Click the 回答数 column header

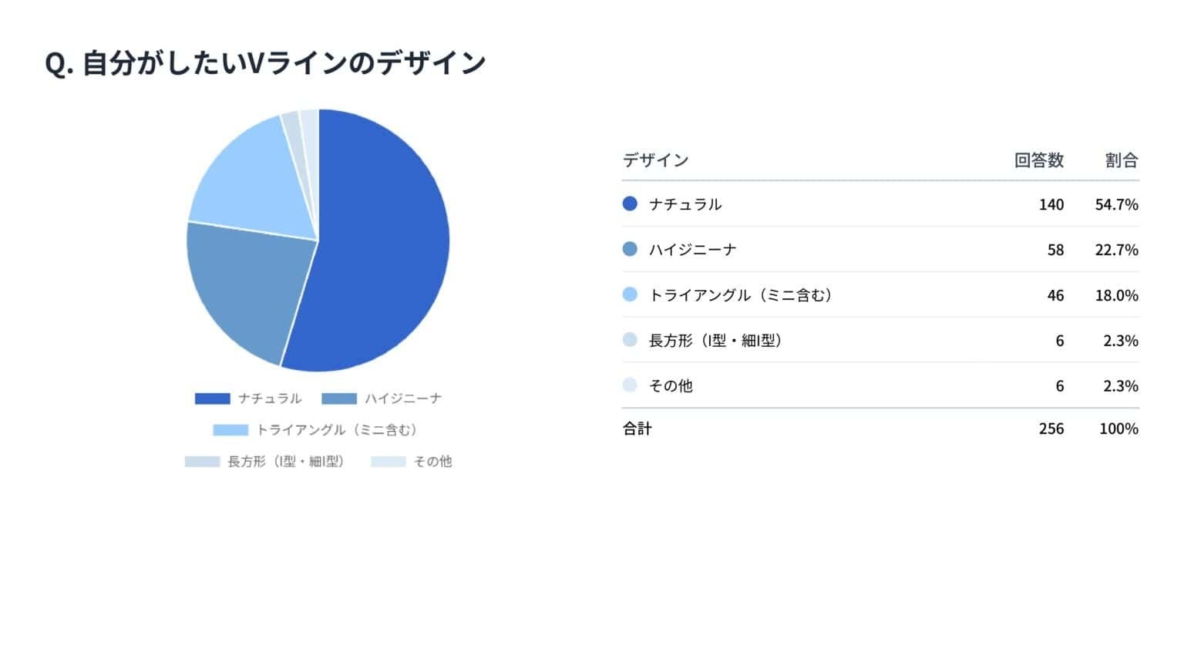[1038, 160]
